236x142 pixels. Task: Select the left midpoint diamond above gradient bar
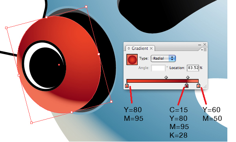click(x=166, y=77)
